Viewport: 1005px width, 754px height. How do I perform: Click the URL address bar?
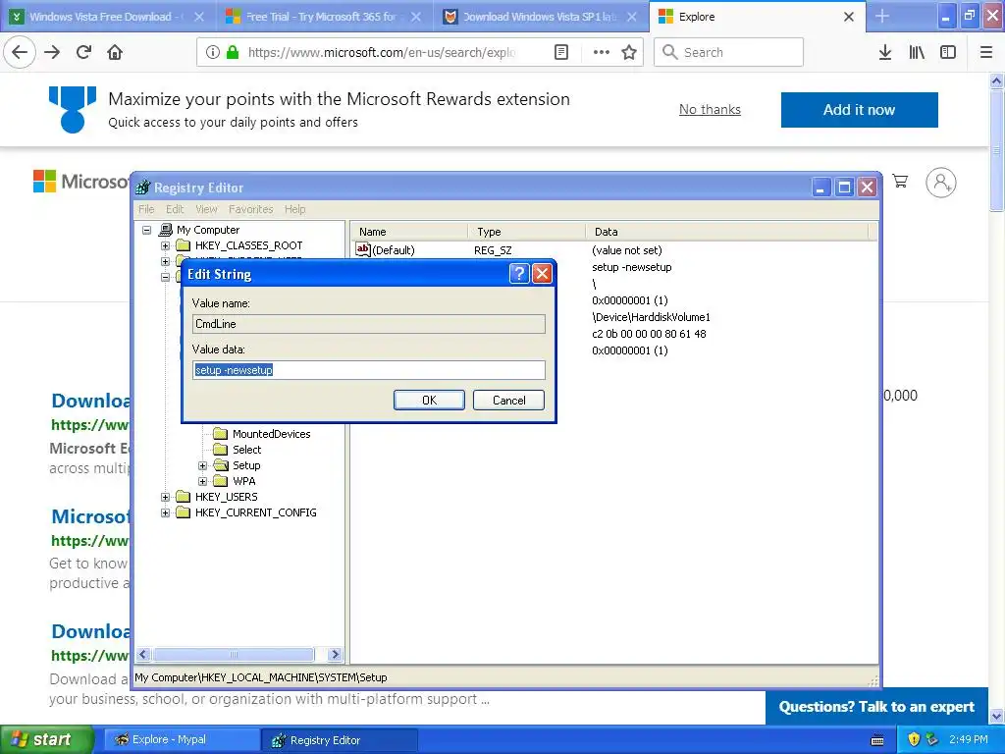click(x=382, y=52)
